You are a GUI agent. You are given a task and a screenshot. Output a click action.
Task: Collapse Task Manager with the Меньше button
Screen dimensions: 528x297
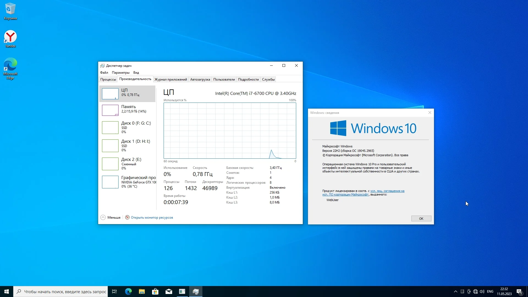click(111, 218)
